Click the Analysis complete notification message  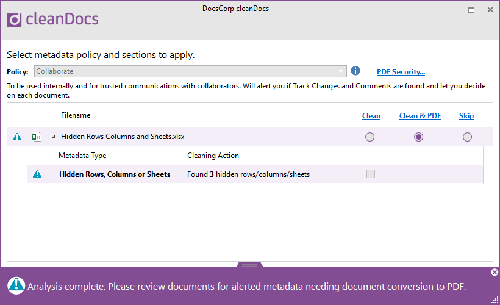[246, 287]
